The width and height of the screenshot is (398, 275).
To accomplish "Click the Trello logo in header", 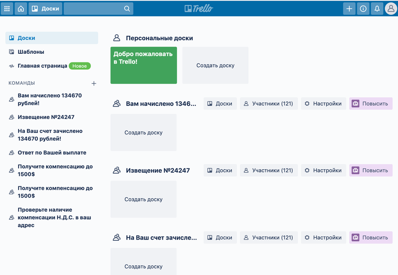I will (199, 9).
